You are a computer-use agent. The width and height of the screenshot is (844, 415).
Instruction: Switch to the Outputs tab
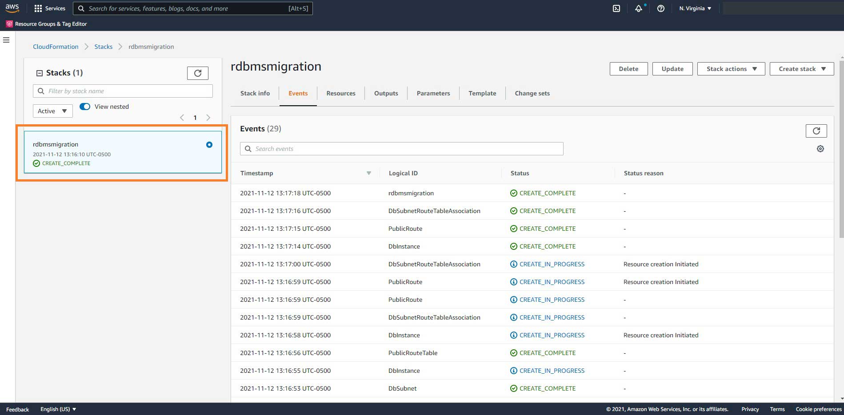coord(386,93)
